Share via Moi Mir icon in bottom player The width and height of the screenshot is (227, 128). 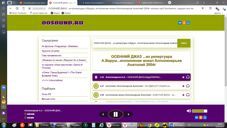click(x=205, y=117)
